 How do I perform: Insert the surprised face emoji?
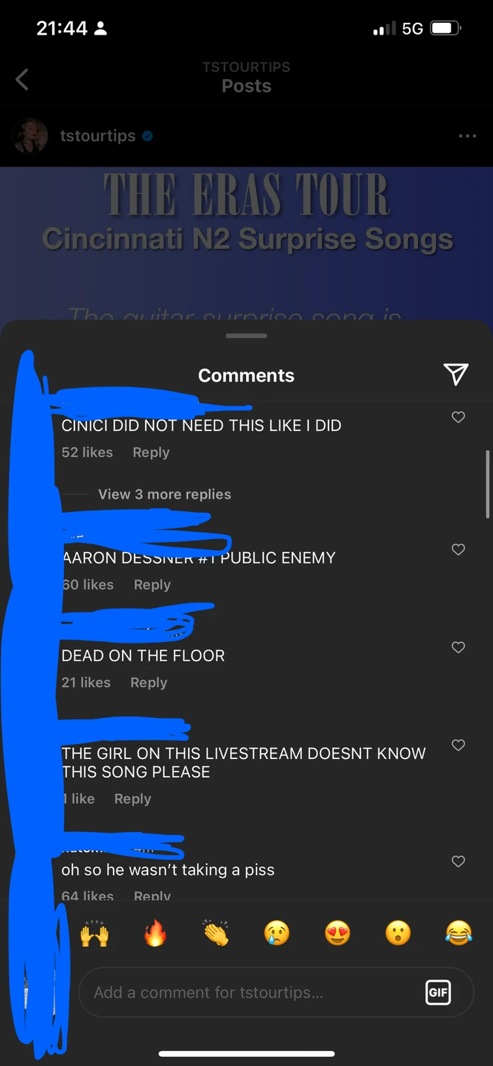point(398,933)
